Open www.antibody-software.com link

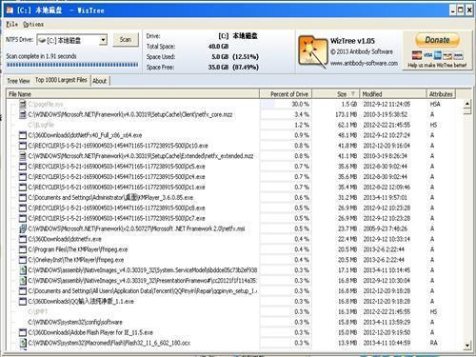click(x=364, y=63)
